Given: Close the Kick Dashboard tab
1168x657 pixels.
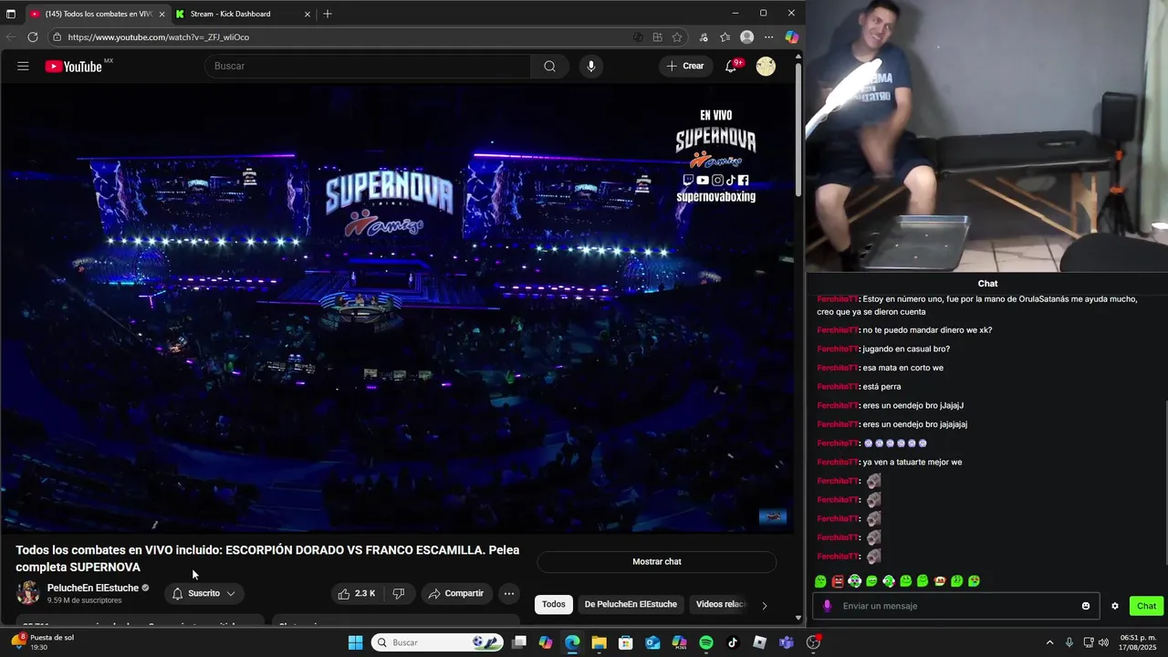Looking at the screenshot, I should tap(308, 14).
